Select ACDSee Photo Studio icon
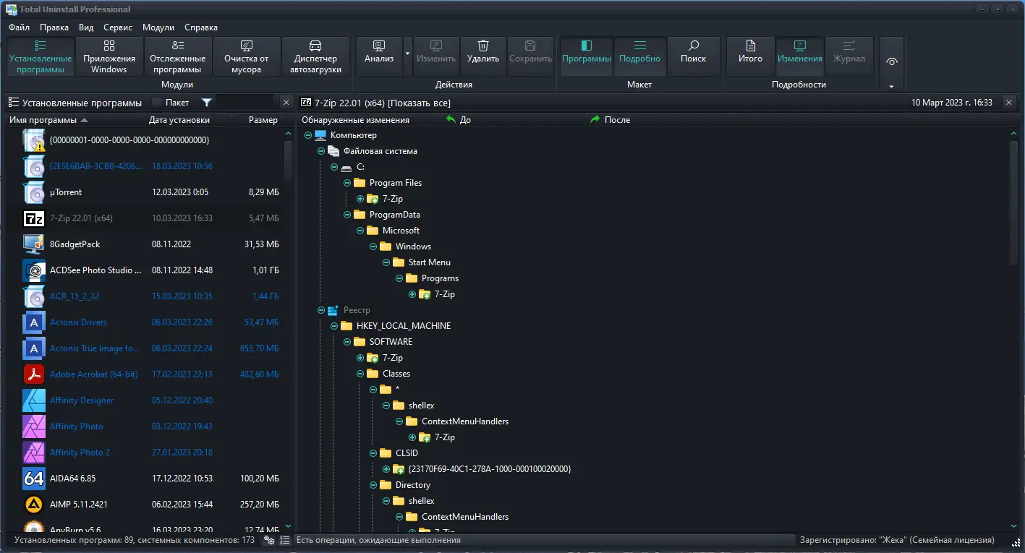This screenshot has height=553, width=1025. (x=34, y=270)
